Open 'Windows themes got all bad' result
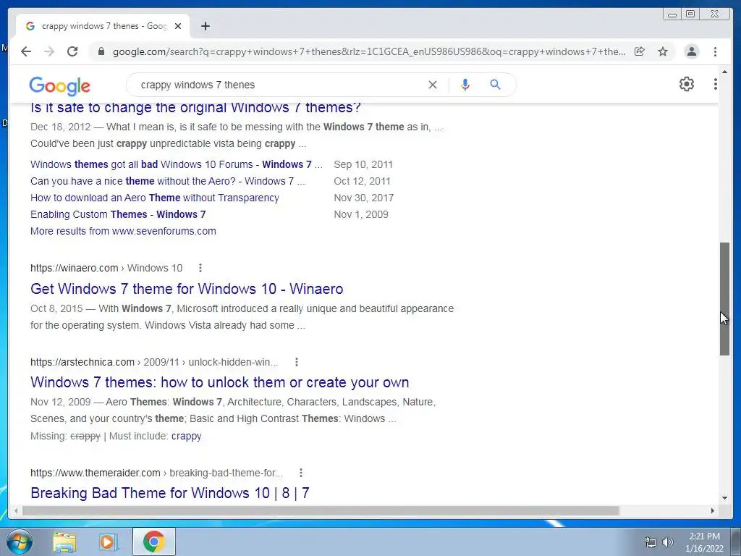 [177, 164]
